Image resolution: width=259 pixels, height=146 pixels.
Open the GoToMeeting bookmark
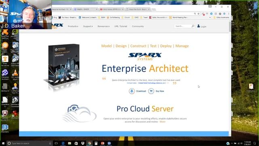[x=113, y=17]
